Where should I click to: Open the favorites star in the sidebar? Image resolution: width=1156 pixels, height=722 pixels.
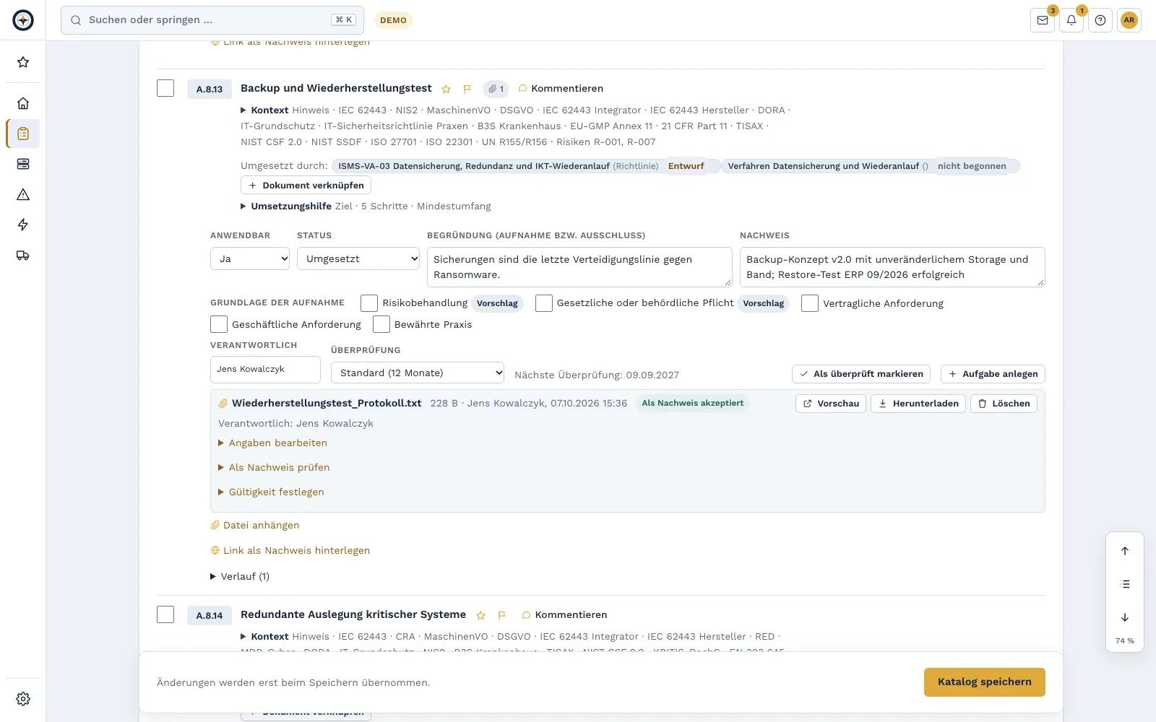23,62
